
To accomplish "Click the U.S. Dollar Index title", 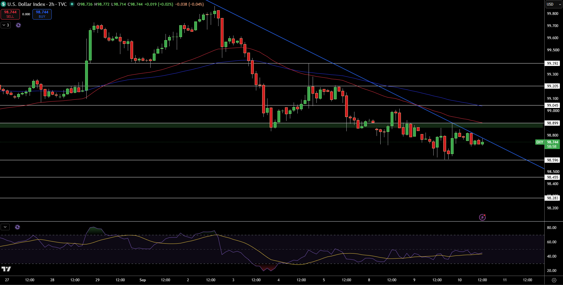I will coord(26,4).
